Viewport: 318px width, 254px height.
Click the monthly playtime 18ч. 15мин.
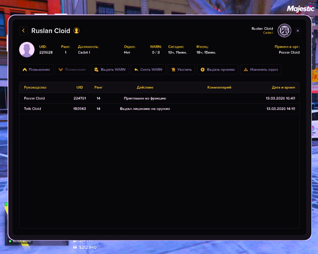point(206,52)
